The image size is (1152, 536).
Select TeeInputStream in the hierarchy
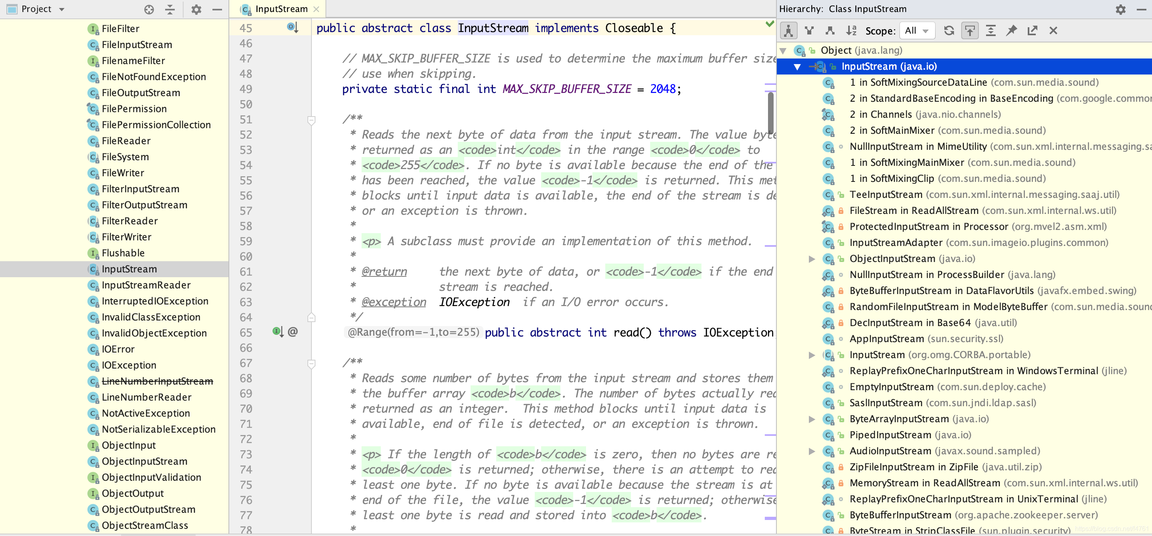964,195
